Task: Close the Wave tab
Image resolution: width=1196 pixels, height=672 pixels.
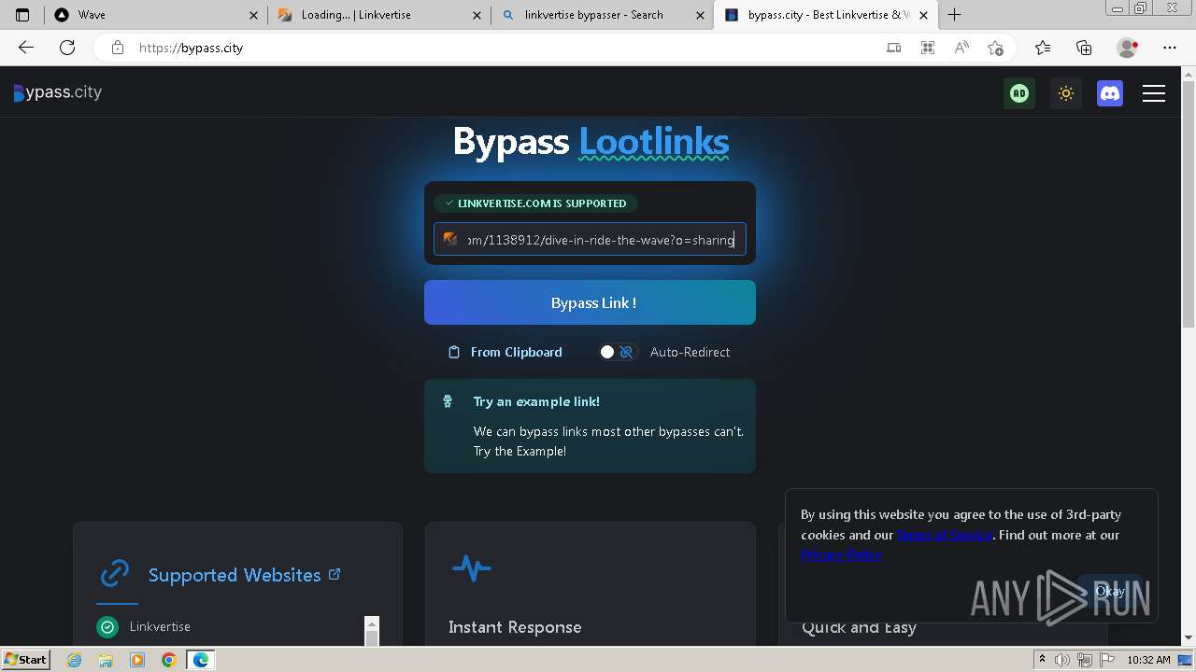Action: [x=254, y=15]
